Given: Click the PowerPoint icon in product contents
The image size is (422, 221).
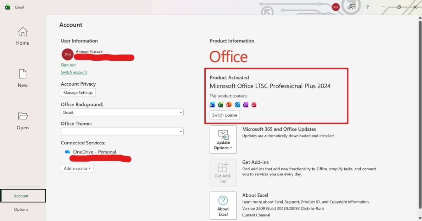Looking at the screenshot, I should pyautogui.click(x=229, y=105).
